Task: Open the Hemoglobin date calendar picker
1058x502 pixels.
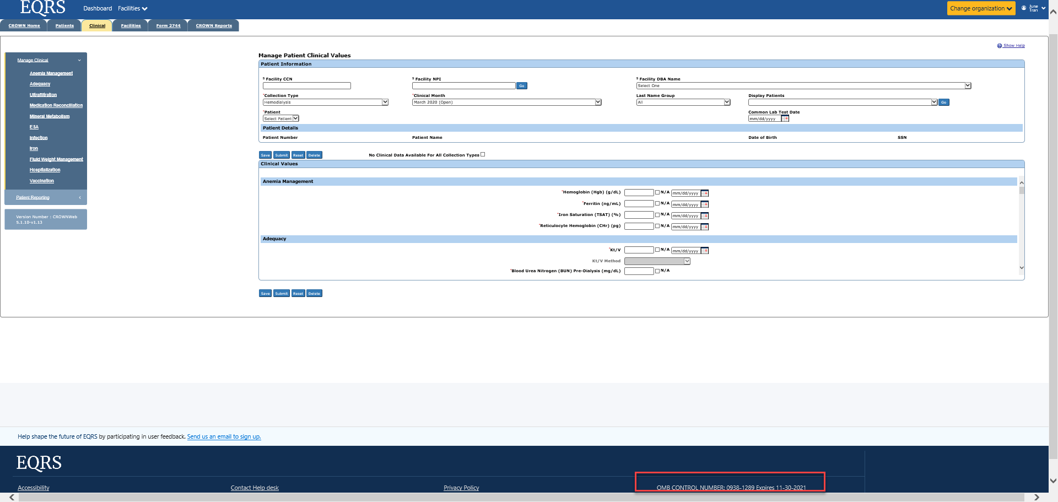Action: coord(704,193)
